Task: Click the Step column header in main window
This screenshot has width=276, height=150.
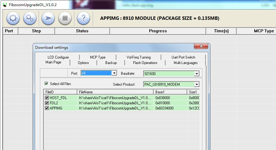Action: pyautogui.click(x=36, y=31)
